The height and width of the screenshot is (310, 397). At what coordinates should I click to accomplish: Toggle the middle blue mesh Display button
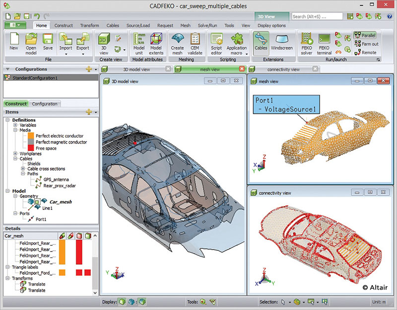coord(132,302)
